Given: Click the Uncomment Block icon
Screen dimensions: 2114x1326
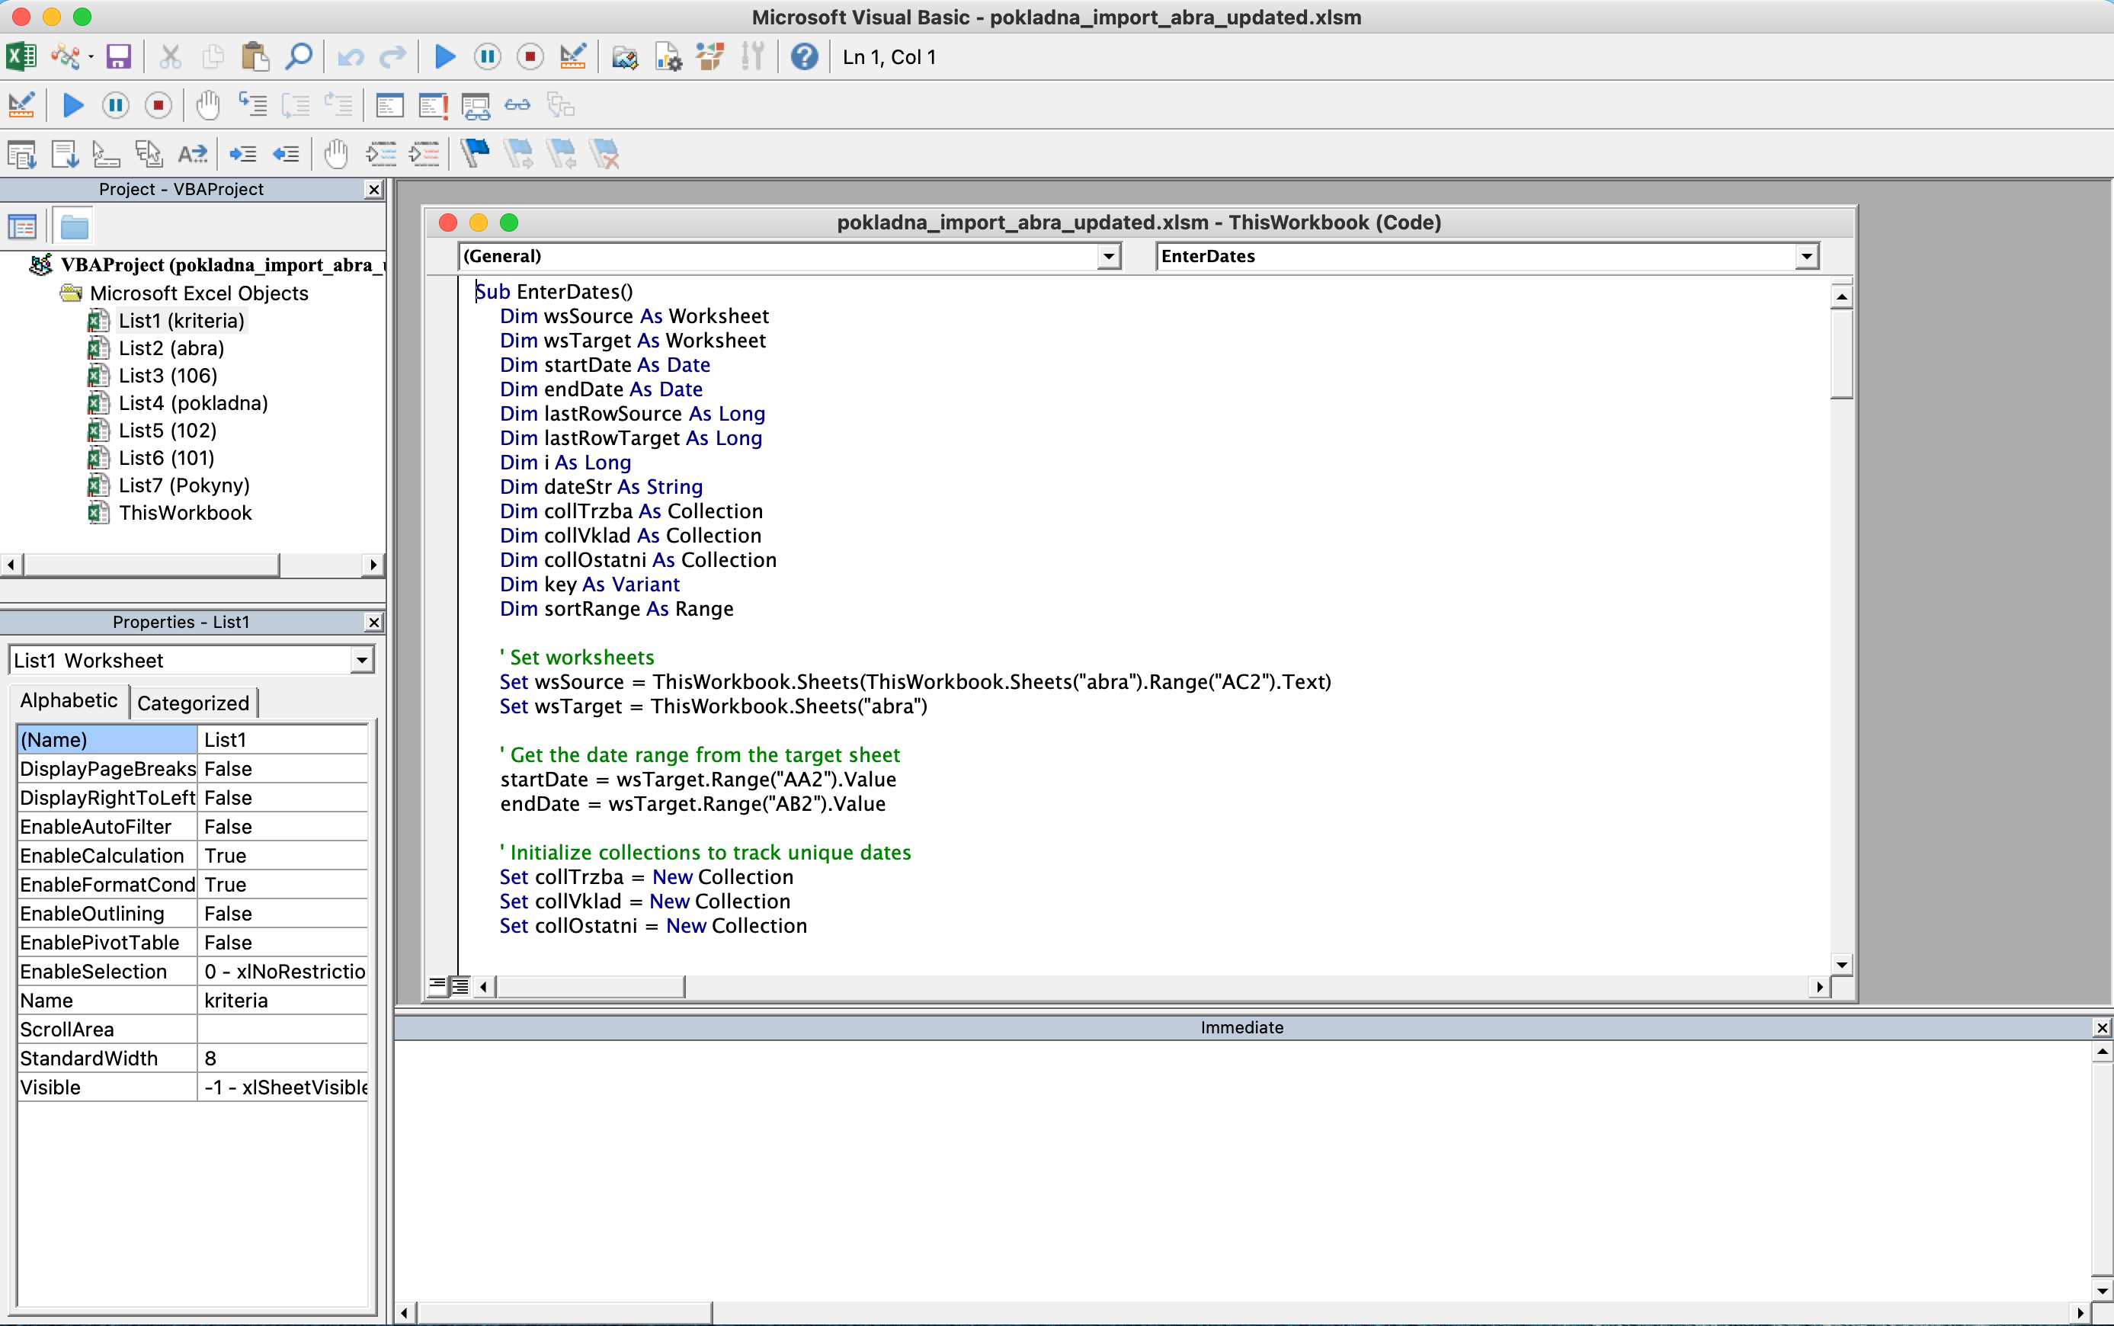Looking at the screenshot, I should tap(424, 155).
